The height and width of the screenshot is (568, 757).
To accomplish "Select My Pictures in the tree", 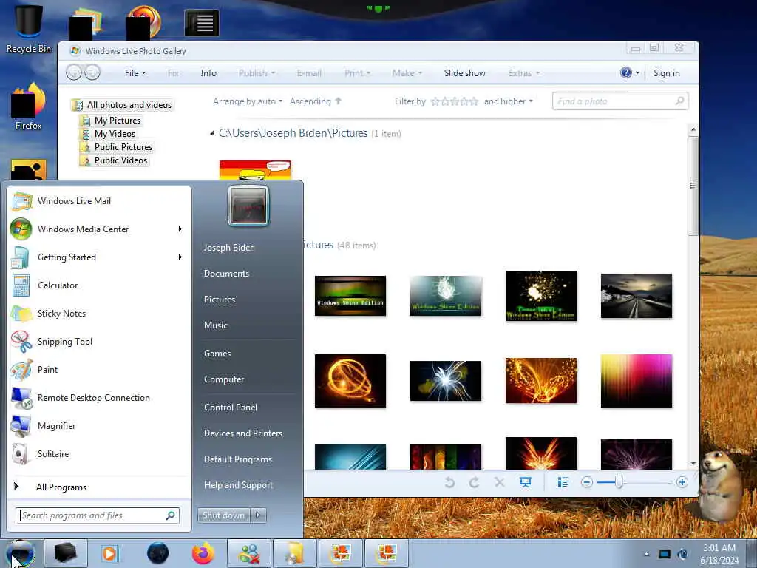I will (x=112, y=121).
